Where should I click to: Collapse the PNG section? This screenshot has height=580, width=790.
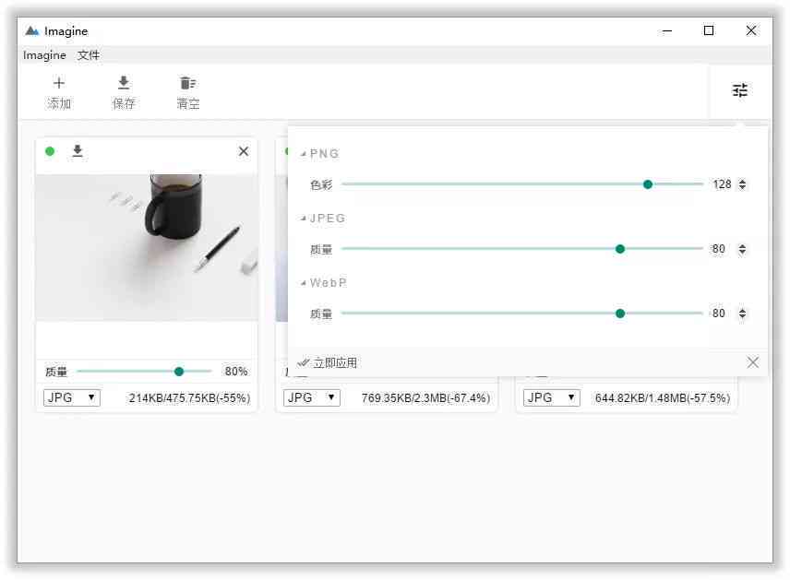304,154
